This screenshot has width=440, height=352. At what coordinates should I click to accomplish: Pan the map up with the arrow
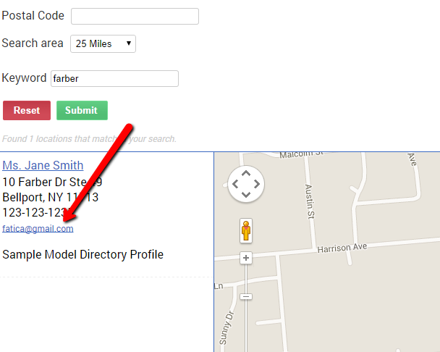246,174
